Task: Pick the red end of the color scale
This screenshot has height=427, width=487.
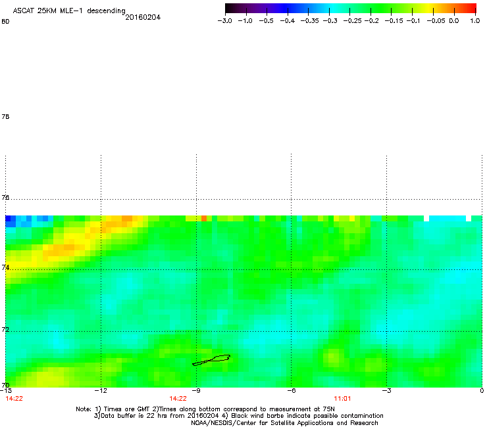Action: tap(471, 8)
